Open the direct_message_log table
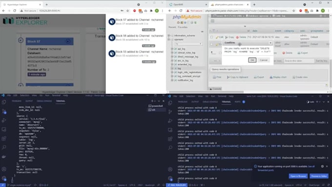 (x=188, y=57)
